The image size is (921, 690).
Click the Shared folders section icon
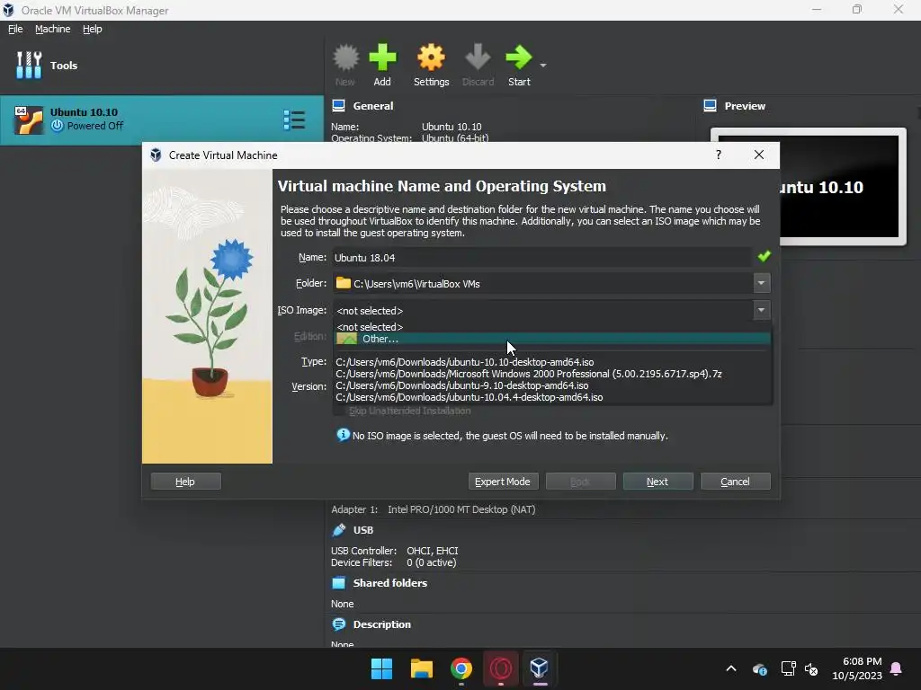(x=339, y=582)
